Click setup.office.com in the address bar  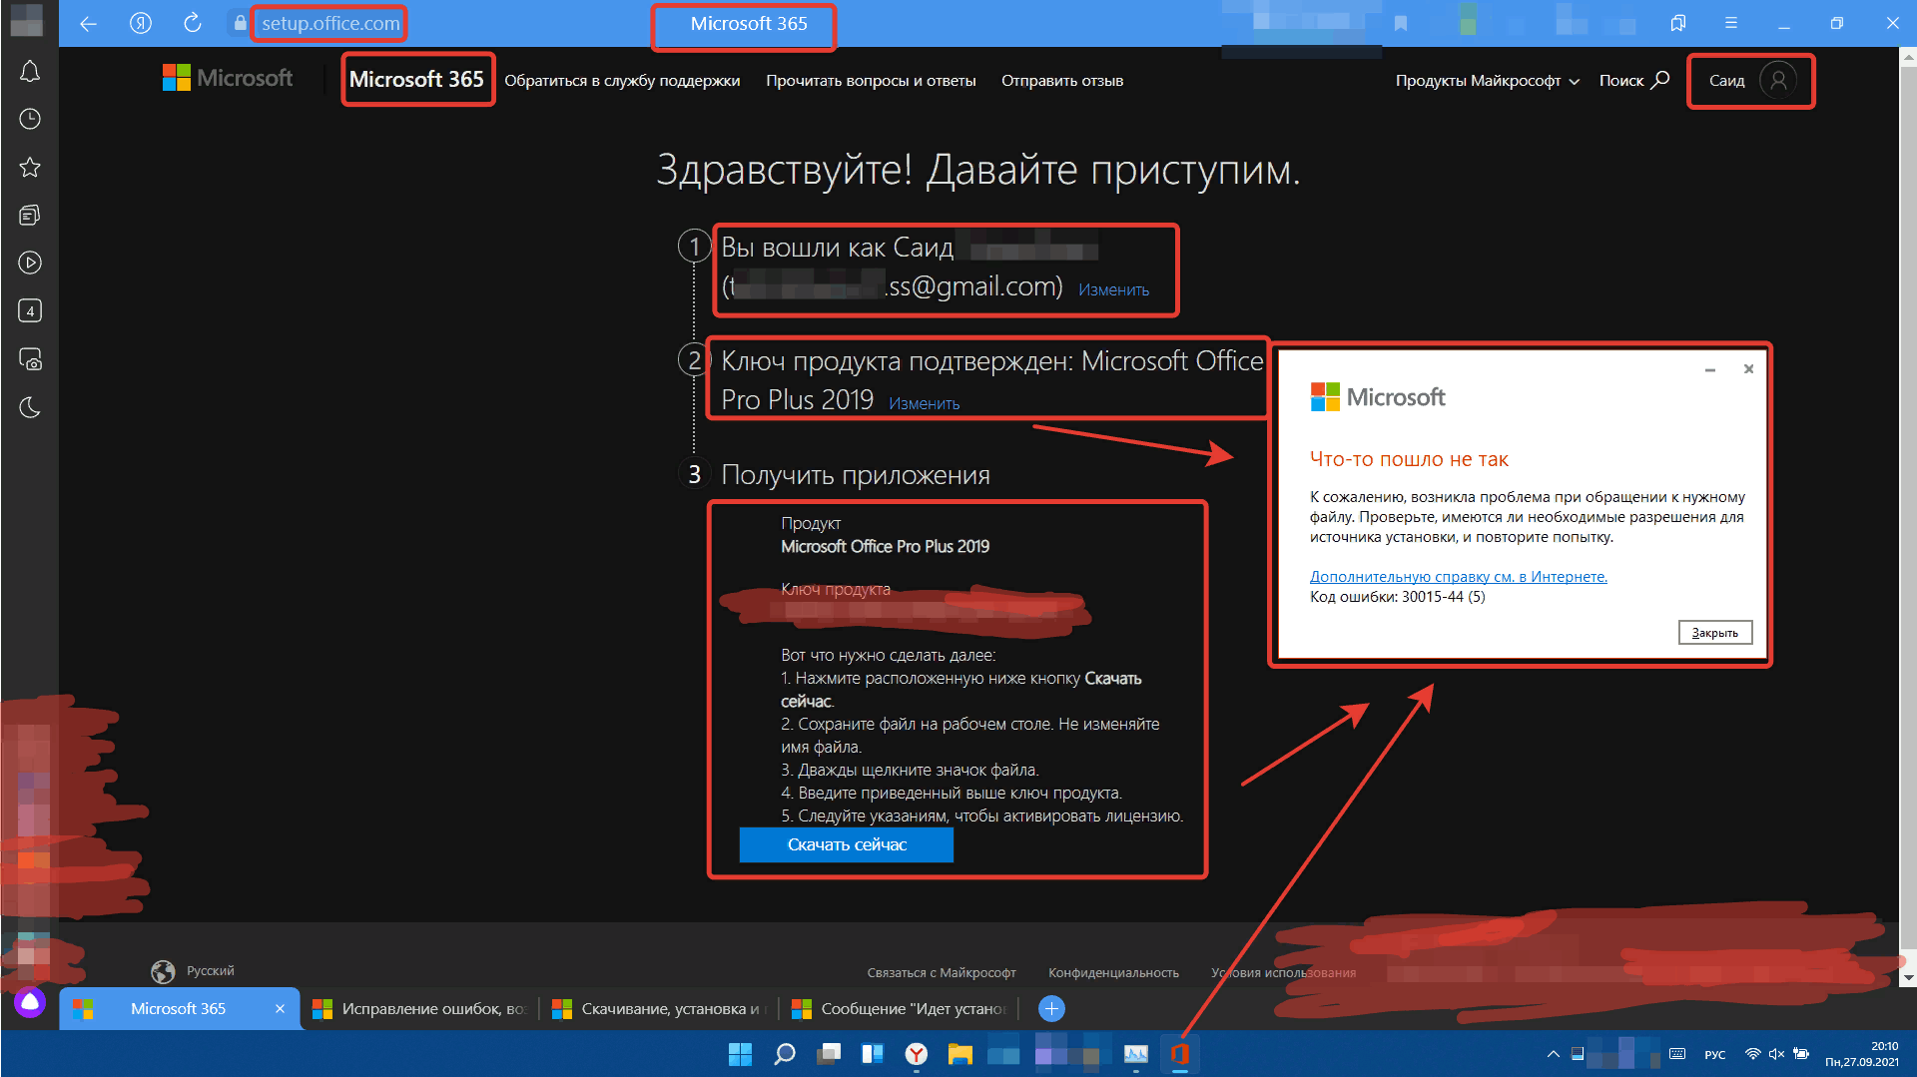coord(330,23)
